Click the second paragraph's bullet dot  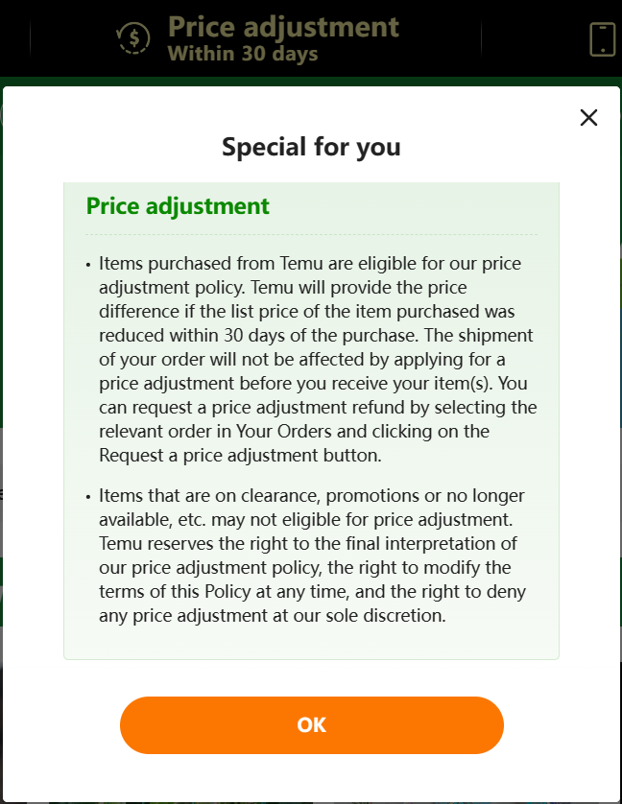click(x=88, y=497)
